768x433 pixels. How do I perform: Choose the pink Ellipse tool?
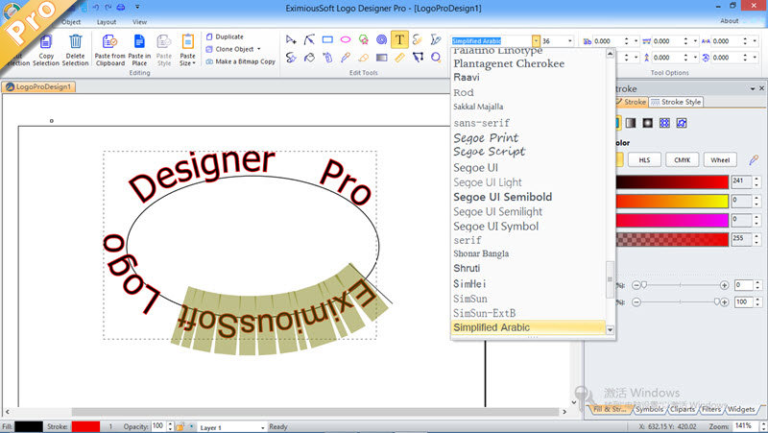346,39
